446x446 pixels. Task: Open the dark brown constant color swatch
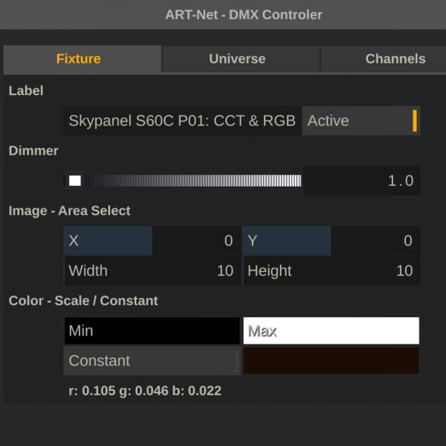click(x=331, y=361)
